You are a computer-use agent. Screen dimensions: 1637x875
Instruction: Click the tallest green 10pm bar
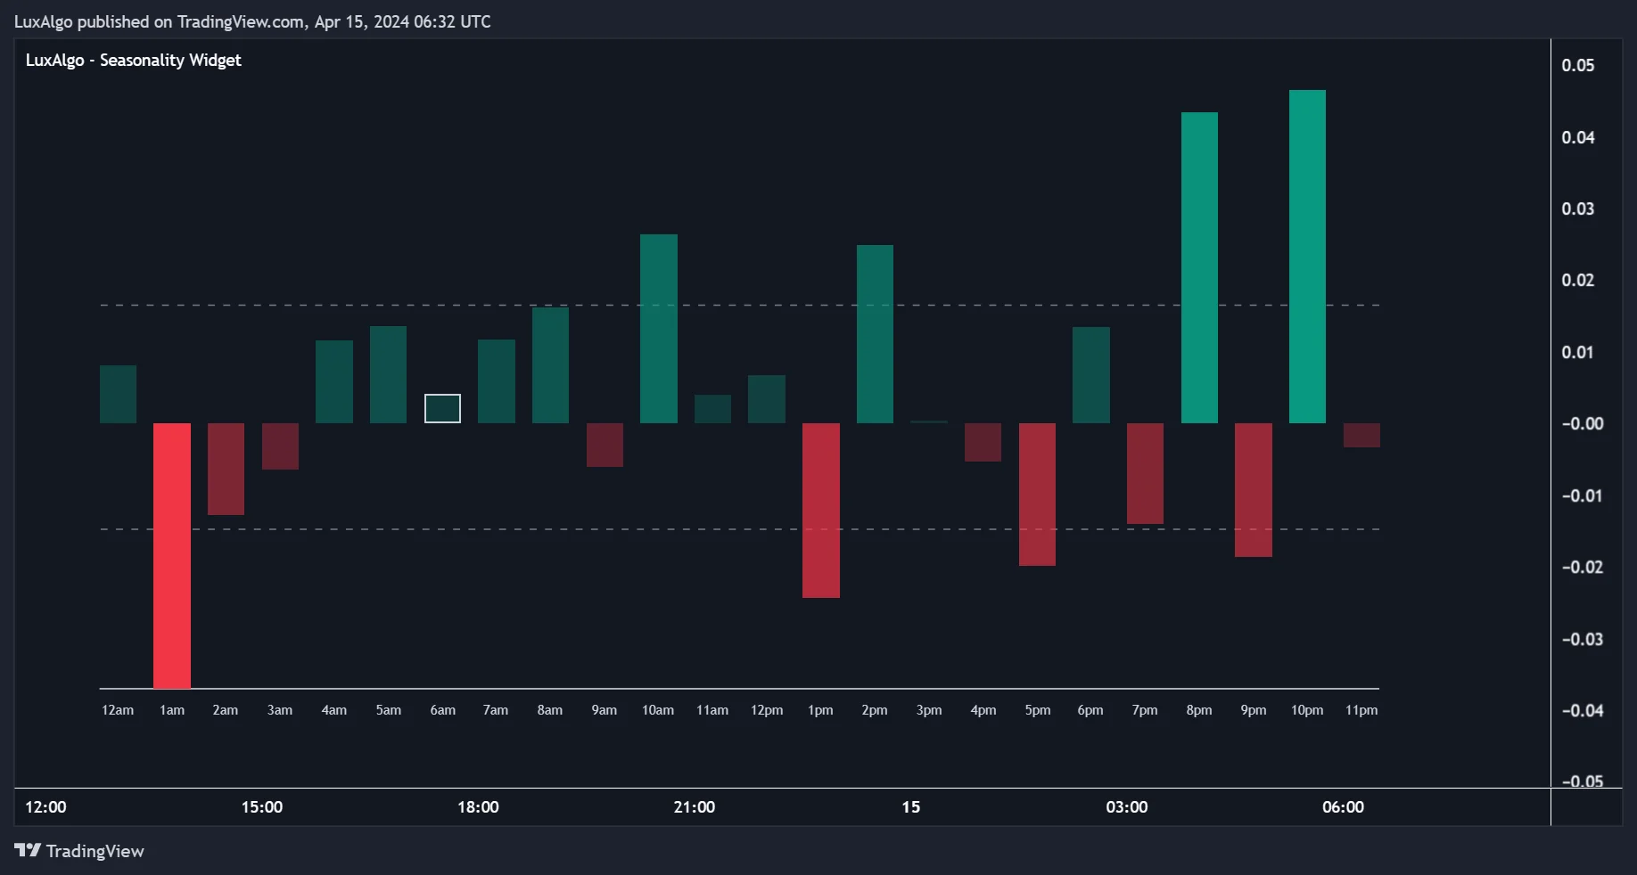1307,257
